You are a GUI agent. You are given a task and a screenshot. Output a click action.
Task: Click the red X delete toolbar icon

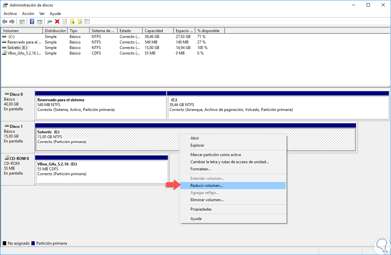[x=57, y=21]
